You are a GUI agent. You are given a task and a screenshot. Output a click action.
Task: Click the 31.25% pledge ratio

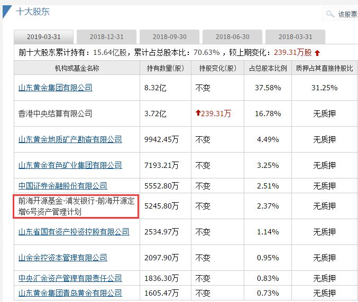tap(325, 88)
